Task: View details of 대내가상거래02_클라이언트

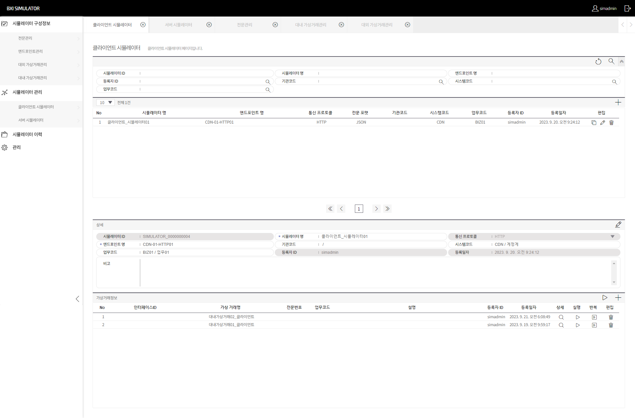Action: coord(561,317)
